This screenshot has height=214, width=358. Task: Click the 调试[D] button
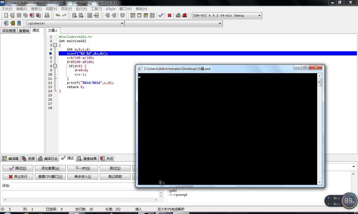coord(18,168)
